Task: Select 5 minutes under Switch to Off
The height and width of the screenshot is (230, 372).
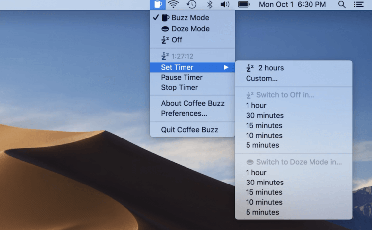Action: click(294, 145)
